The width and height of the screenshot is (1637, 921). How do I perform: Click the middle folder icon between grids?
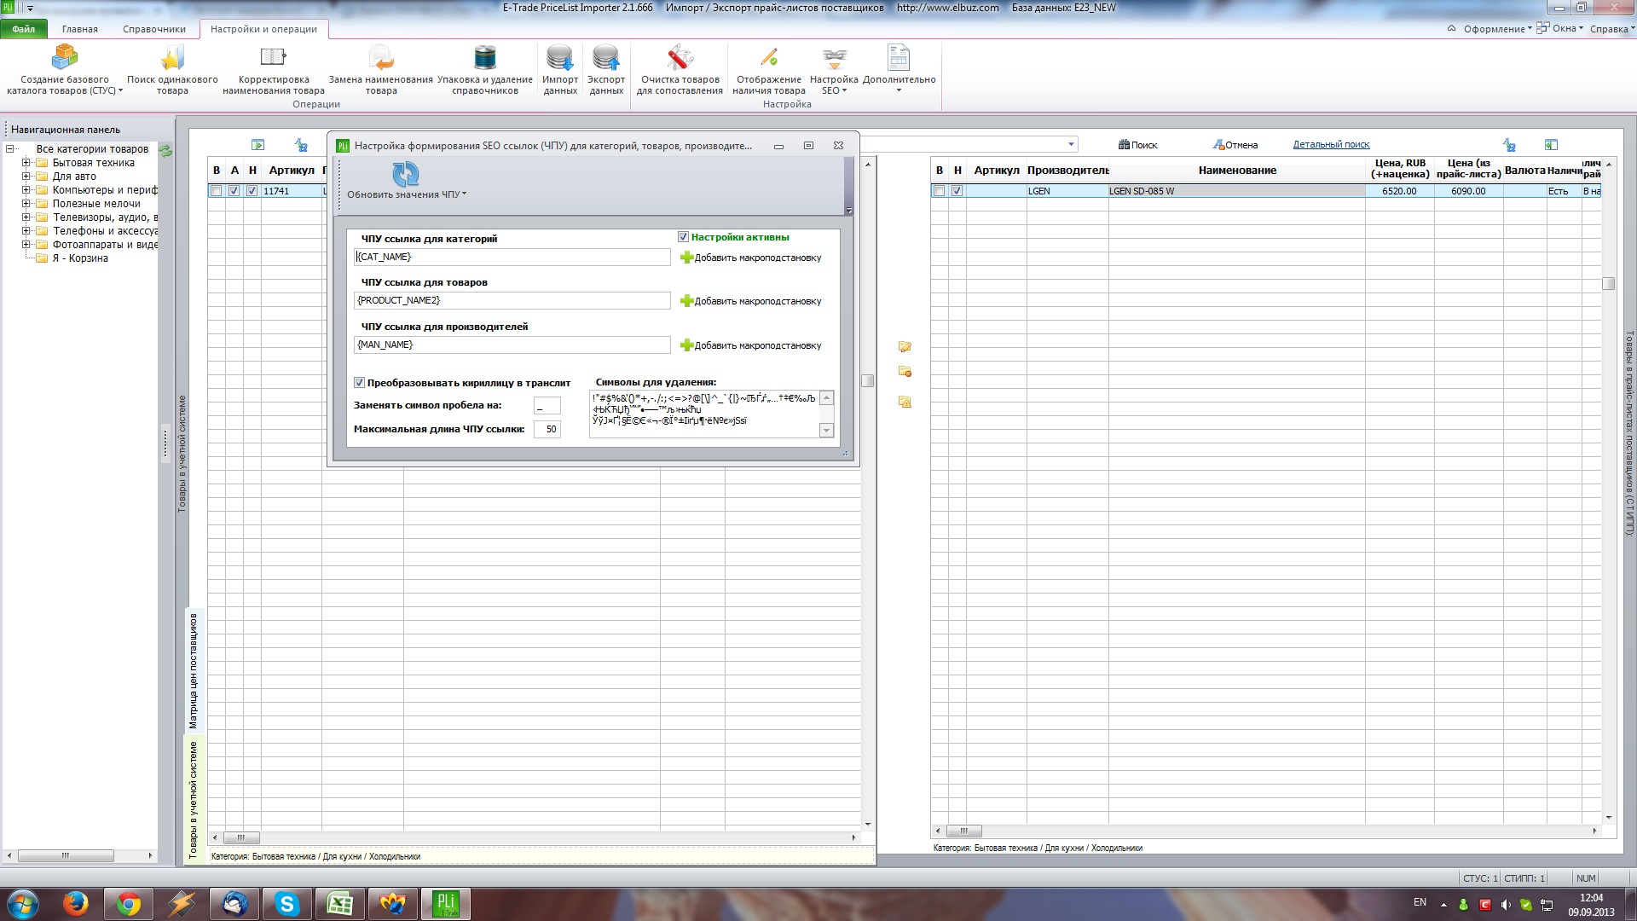coord(905,372)
